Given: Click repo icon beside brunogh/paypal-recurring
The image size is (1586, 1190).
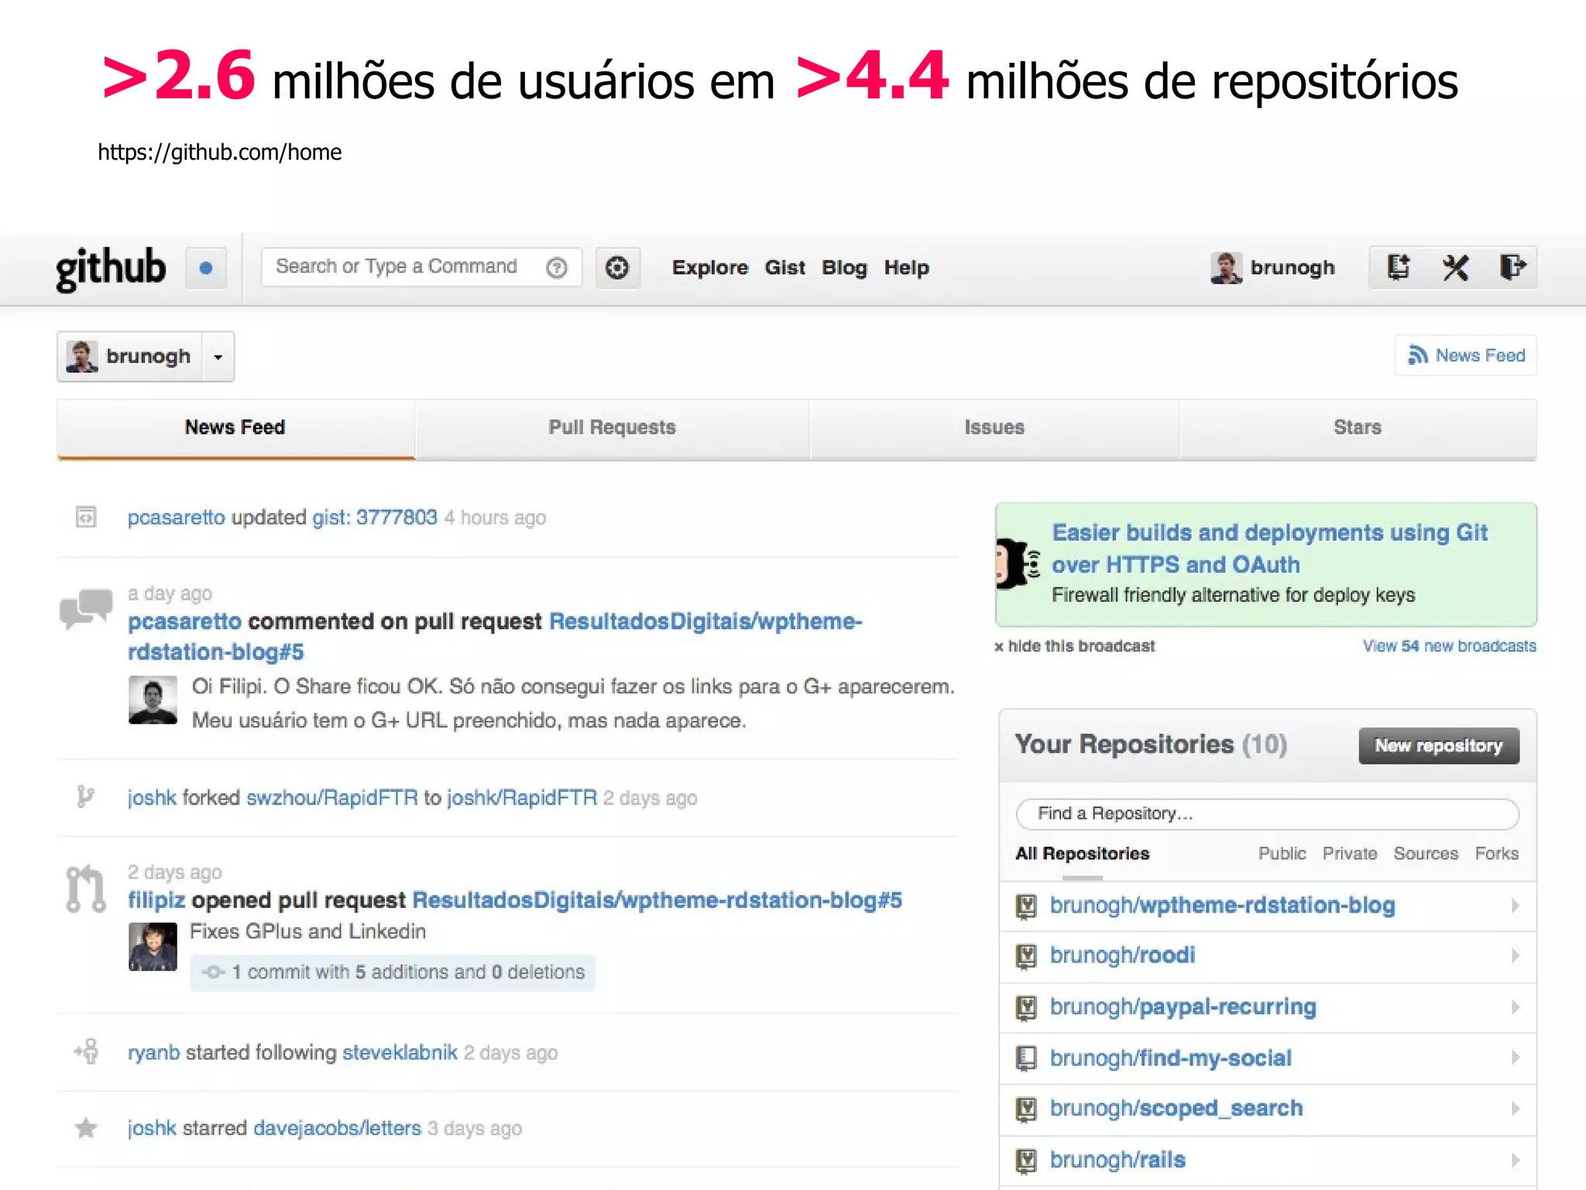Looking at the screenshot, I should coord(1026,1007).
